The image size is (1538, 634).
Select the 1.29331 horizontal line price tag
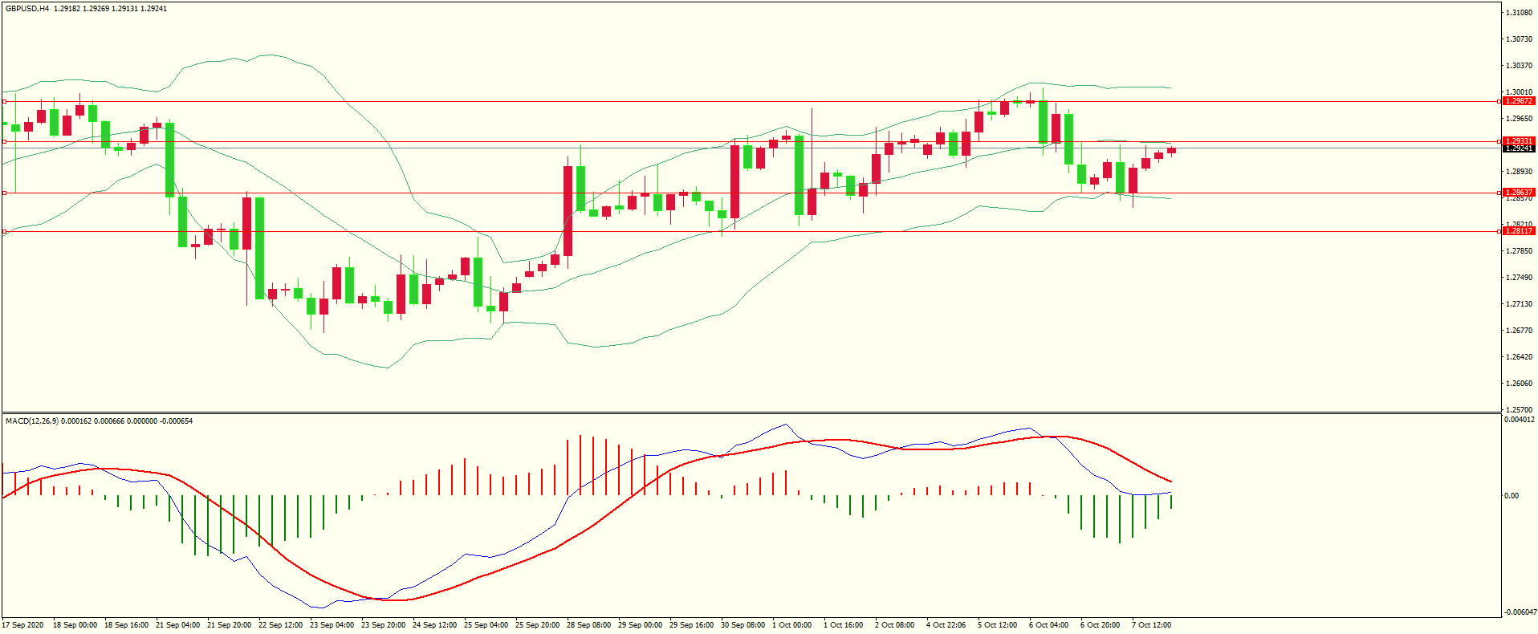pyautogui.click(x=1518, y=141)
